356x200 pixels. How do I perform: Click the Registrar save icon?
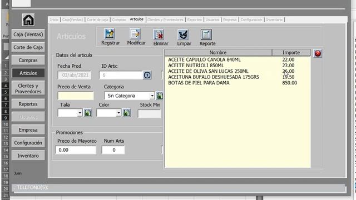point(110,33)
